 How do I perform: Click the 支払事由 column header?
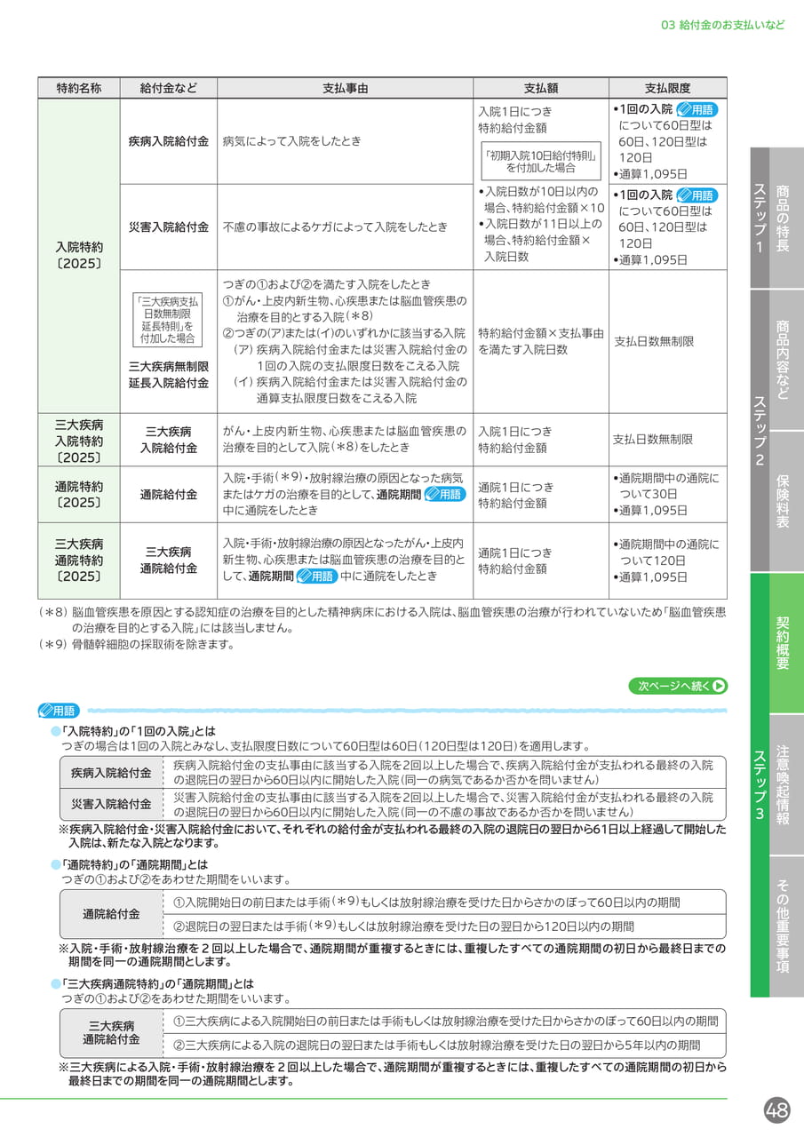click(x=345, y=88)
